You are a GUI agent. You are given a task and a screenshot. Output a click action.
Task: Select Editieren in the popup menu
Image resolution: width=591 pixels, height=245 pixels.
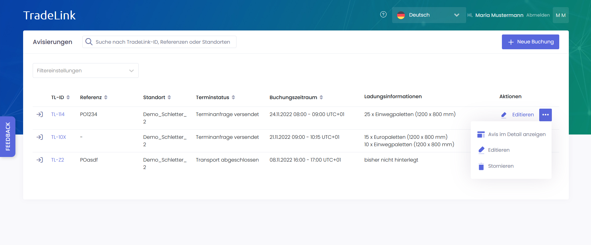pyautogui.click(x=499, y=150)
